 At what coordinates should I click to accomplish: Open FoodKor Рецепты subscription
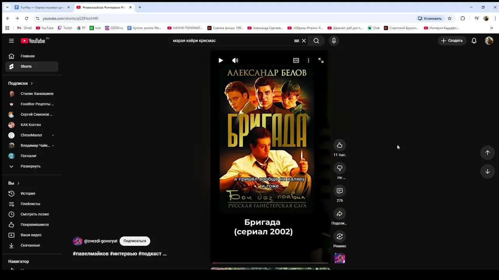32,104
